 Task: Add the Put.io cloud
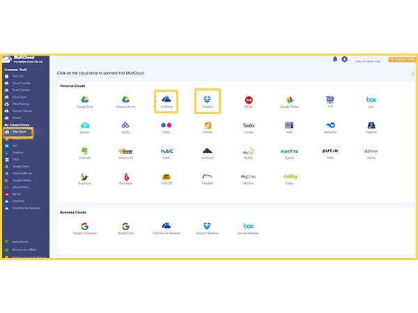(x=330, y=153)
